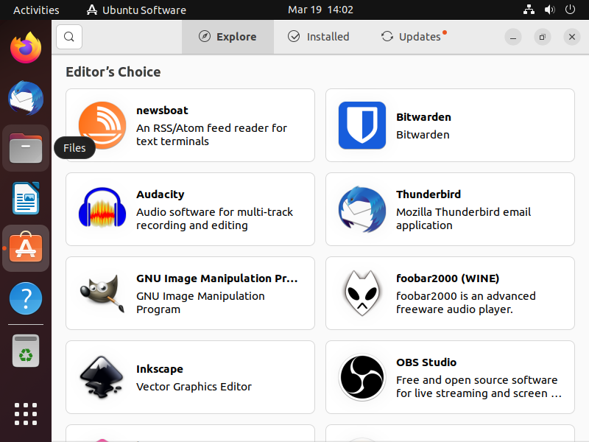589x442 pixels.
Task: Click the Audacity headphones icon
Action: pyautogui.click(x=102, y=208)
